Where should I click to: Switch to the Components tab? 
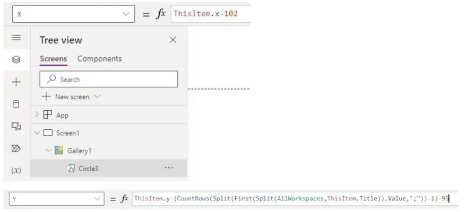99,59
